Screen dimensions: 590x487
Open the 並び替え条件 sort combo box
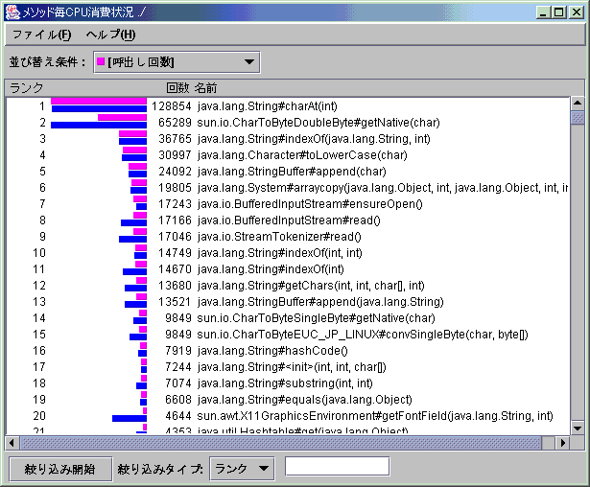click(x=177, y=62)
